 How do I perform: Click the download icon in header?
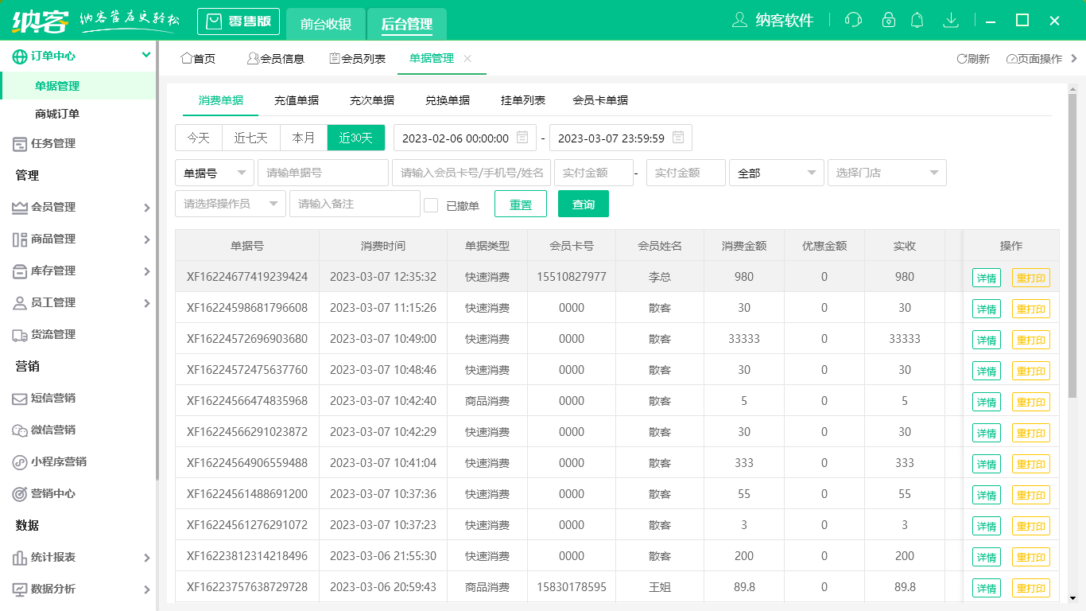point(950,20)
